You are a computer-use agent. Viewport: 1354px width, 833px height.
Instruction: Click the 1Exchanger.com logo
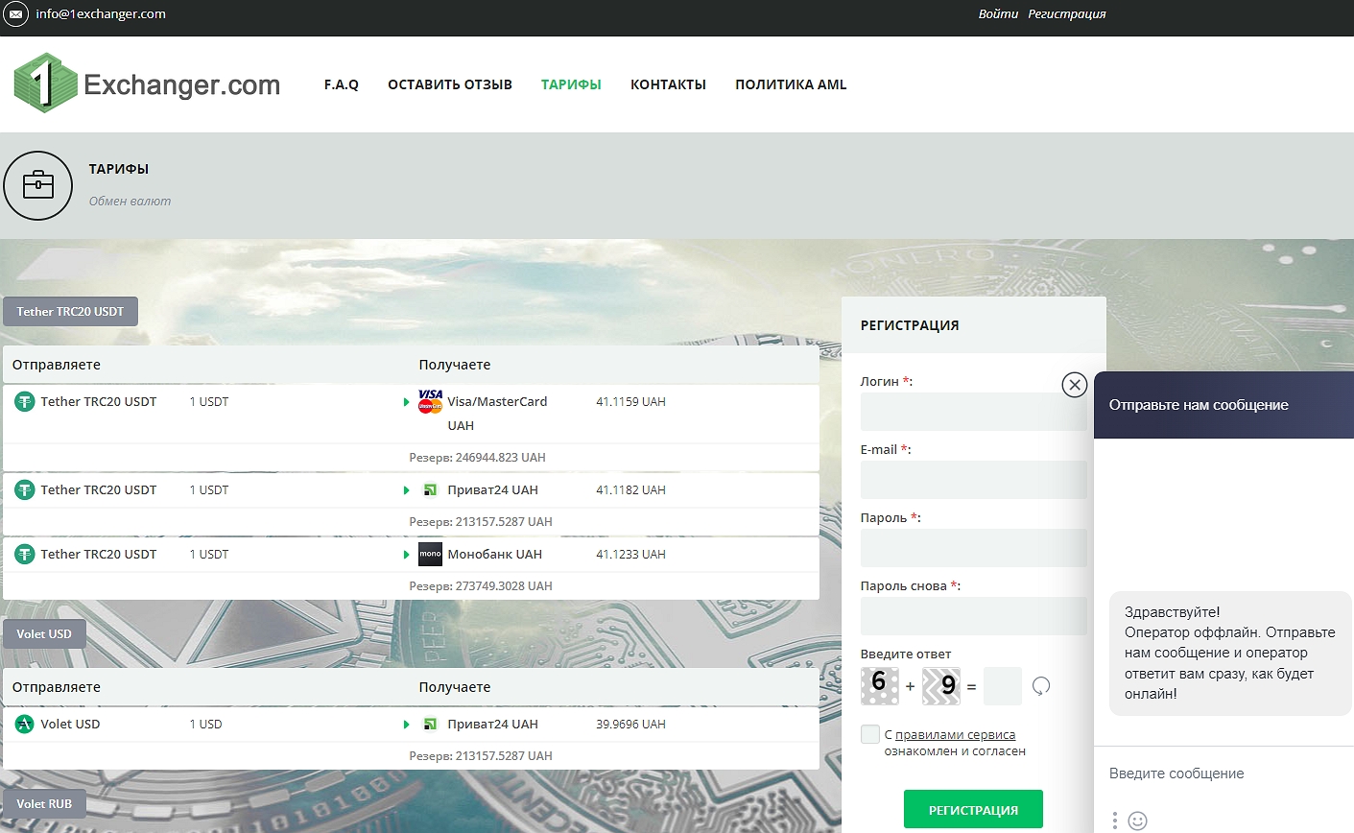[x=147, y=84]
